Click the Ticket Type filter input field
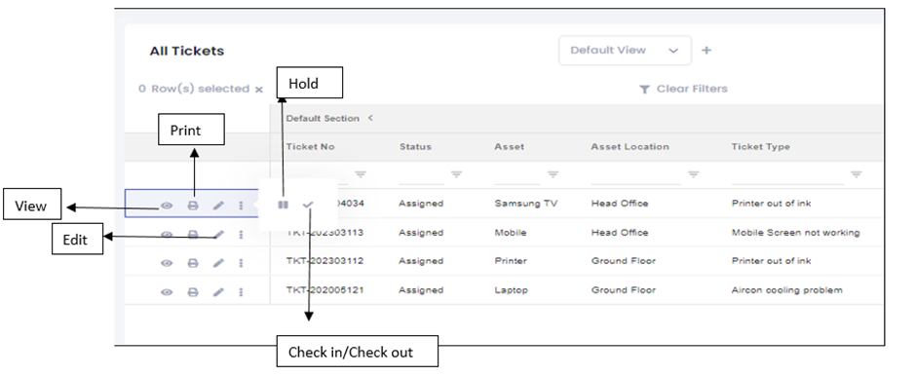Image resolution: width=916 pixels, height=376 pixels. tap(788, 175)
